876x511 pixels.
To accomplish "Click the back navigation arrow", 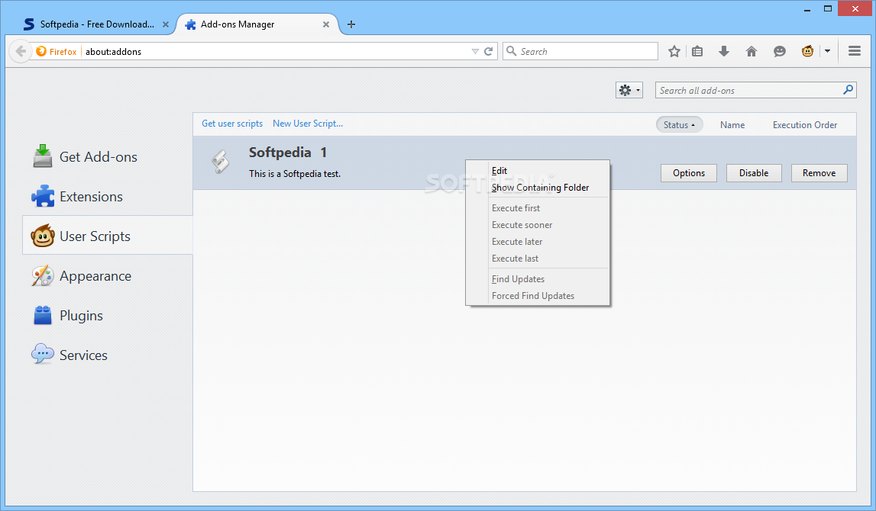I will (20, 51).
